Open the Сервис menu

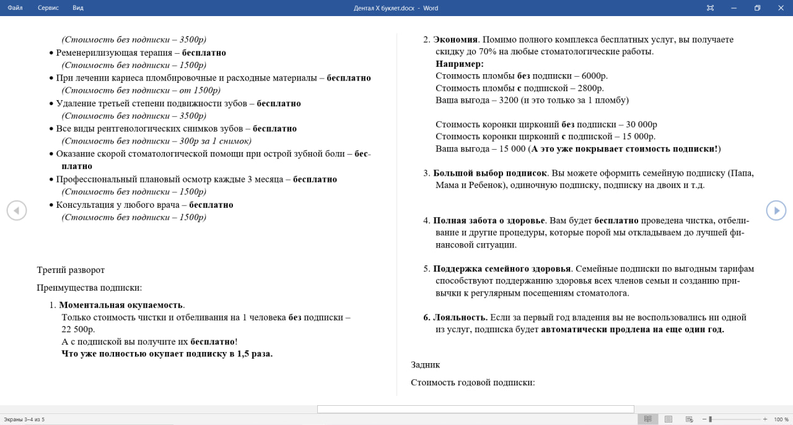[48, 8]
